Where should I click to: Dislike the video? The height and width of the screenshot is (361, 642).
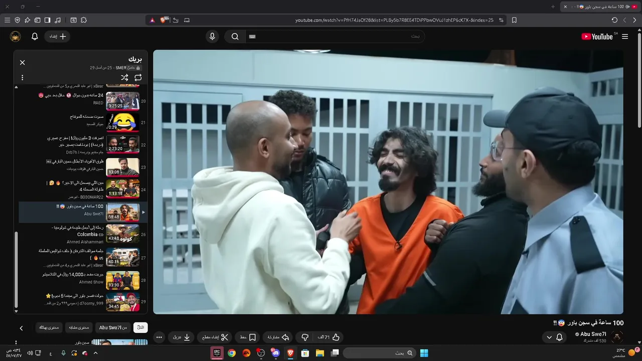pos(305,337)
